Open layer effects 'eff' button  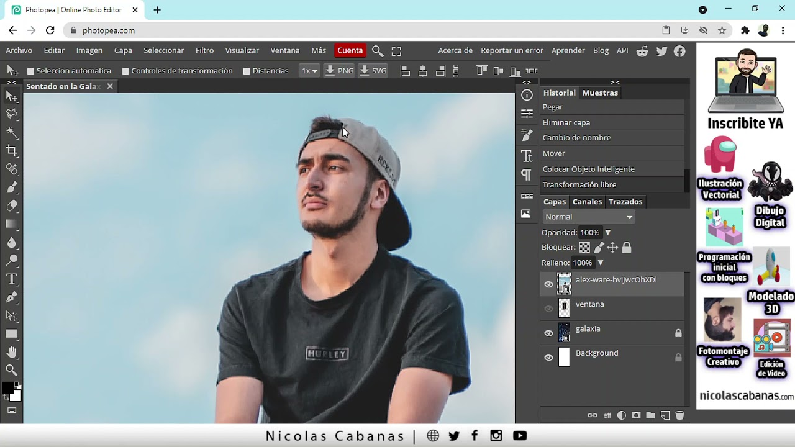(x=607, y=415)
